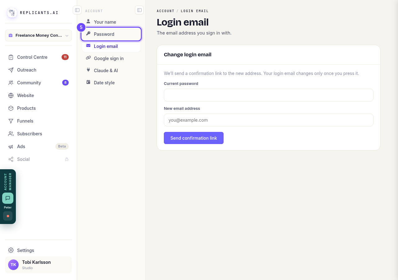Open the Password settings page

[111, 34]
